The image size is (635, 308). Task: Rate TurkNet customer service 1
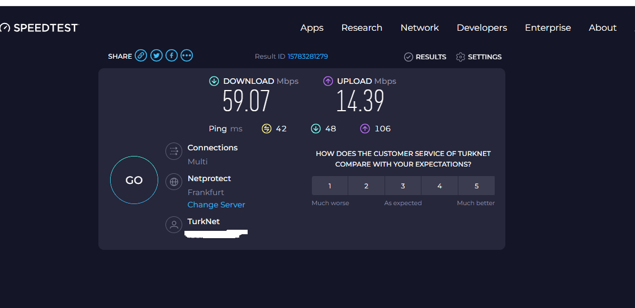(x=330, y=186)
